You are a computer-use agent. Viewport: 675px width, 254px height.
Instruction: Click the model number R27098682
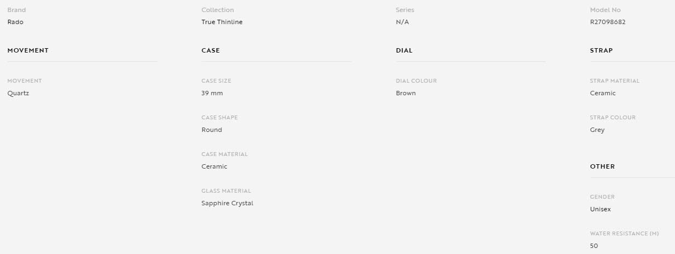(608, 22)
